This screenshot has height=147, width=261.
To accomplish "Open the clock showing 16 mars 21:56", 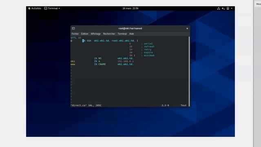I will pyautogui.click(x=130, y=8).
